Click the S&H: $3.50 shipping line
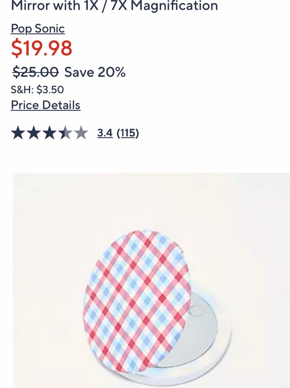The width and height of the screenshot is (290, 388). coord(37,90)
